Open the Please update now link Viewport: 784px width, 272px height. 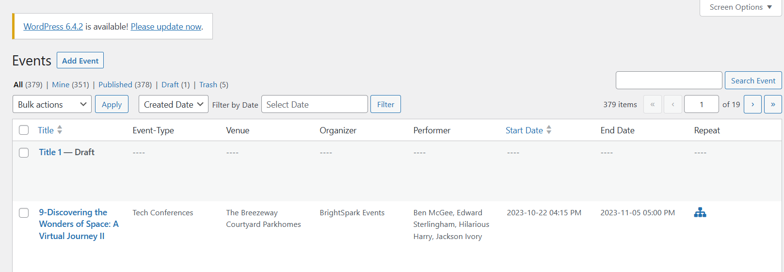tap(166, 27)
